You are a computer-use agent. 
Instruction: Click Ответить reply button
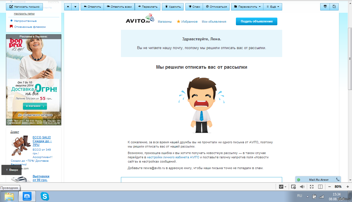tap(92, 7)
